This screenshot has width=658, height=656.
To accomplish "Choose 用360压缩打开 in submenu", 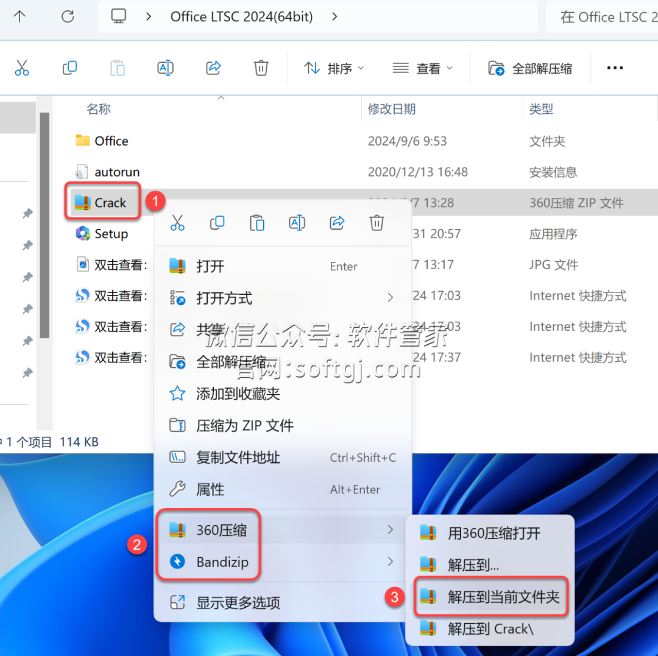I will (490, 533).
